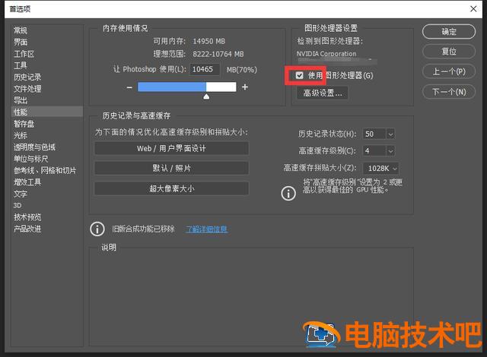The image size is (487, 357).
Task: Apply the 超大像素大小 cache preset
Action: 171,188
